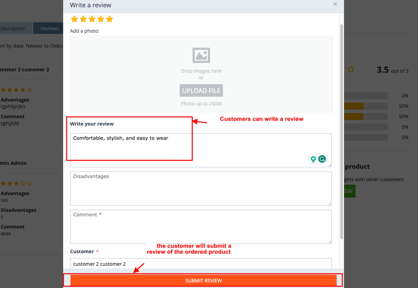Click the image placeholder icon in dropzone

click(x=201, y=55)
